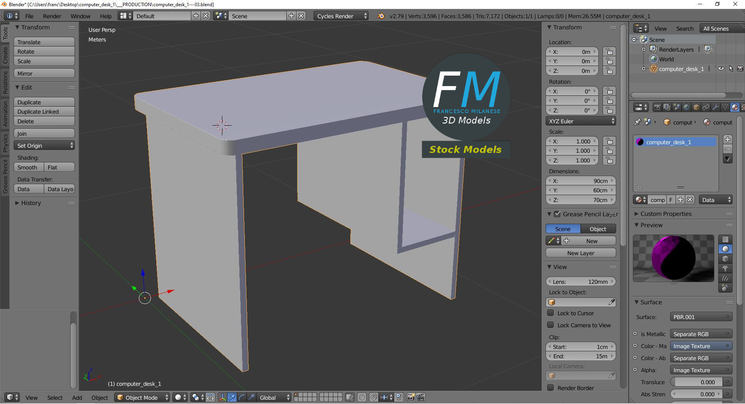This screenshot has height=404, width=745.
Task: Click Join button
Action: click(44, 133)
